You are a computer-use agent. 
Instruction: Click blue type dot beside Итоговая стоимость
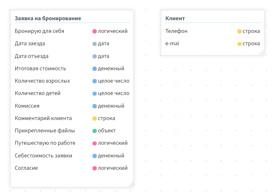[x=95, y=69]
